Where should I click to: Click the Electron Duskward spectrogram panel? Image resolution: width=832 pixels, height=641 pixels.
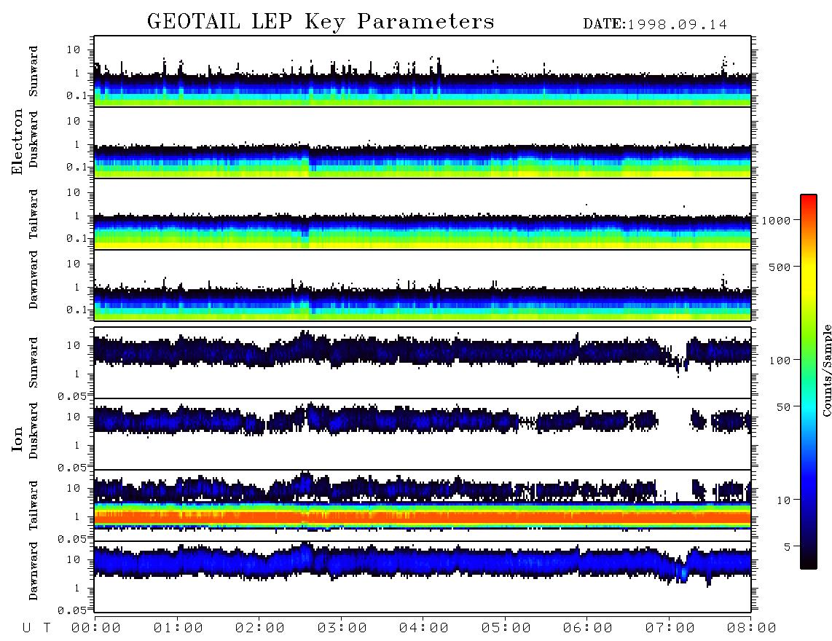pyautogui.click(x=423, y=142)
